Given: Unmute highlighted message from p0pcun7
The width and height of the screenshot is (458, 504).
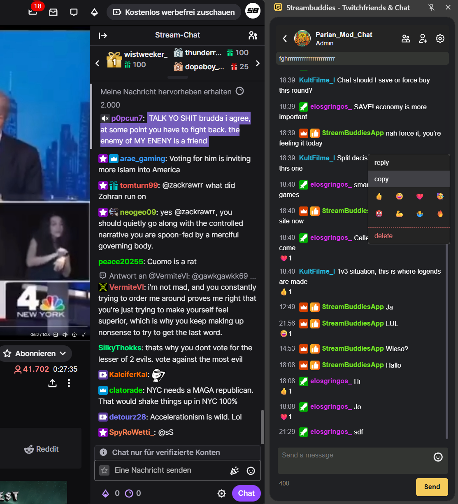Looking at the screenshot, I should click(x=105, y=118).
